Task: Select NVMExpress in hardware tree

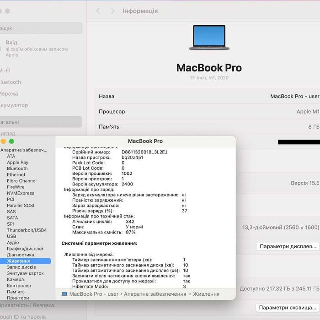Action: pyautogui.click(x=21, y=193)
